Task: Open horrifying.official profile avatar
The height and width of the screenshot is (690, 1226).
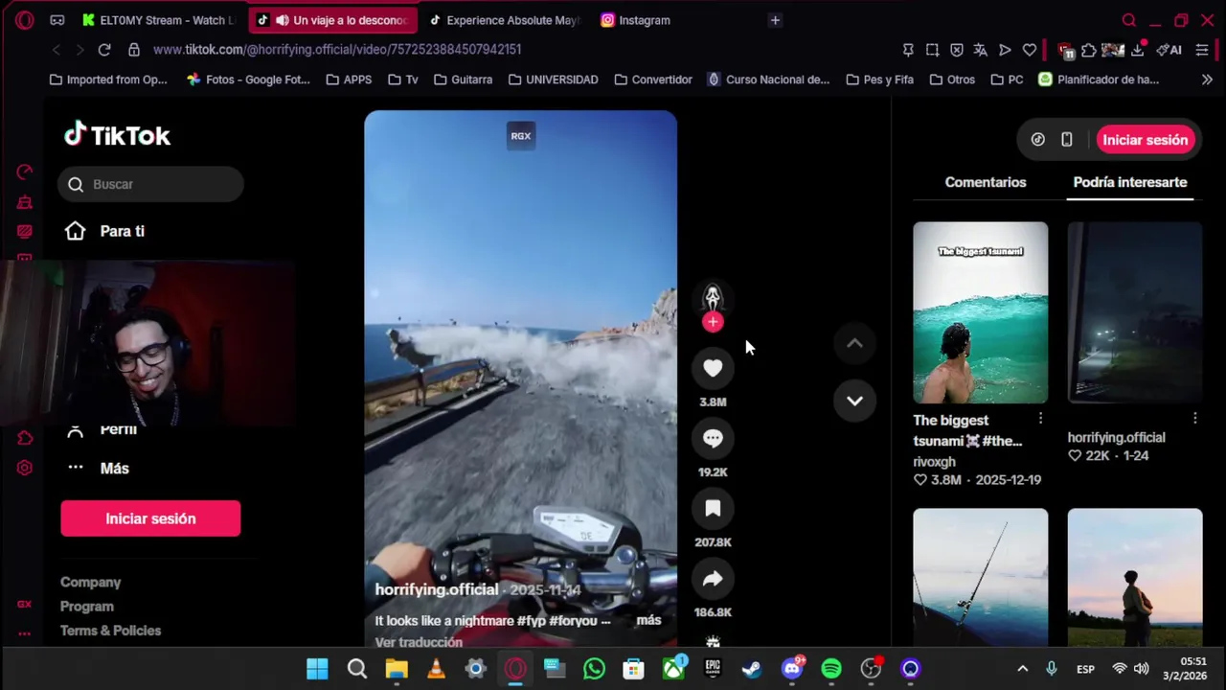Action: click(713, 297)
